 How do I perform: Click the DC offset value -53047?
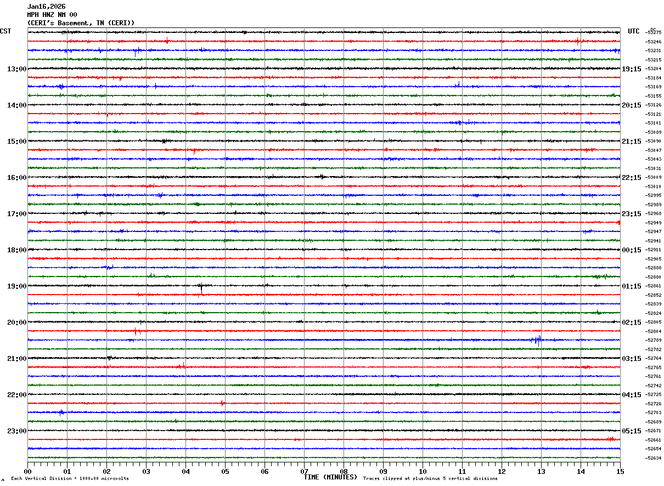[x=653, y=150]
